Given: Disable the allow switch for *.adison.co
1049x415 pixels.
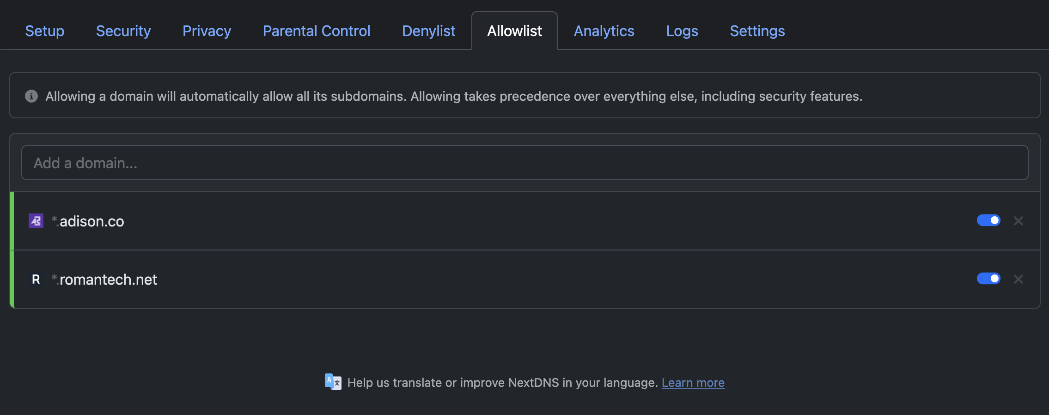Looking at the screenshot, I should [x=988, y=220].
